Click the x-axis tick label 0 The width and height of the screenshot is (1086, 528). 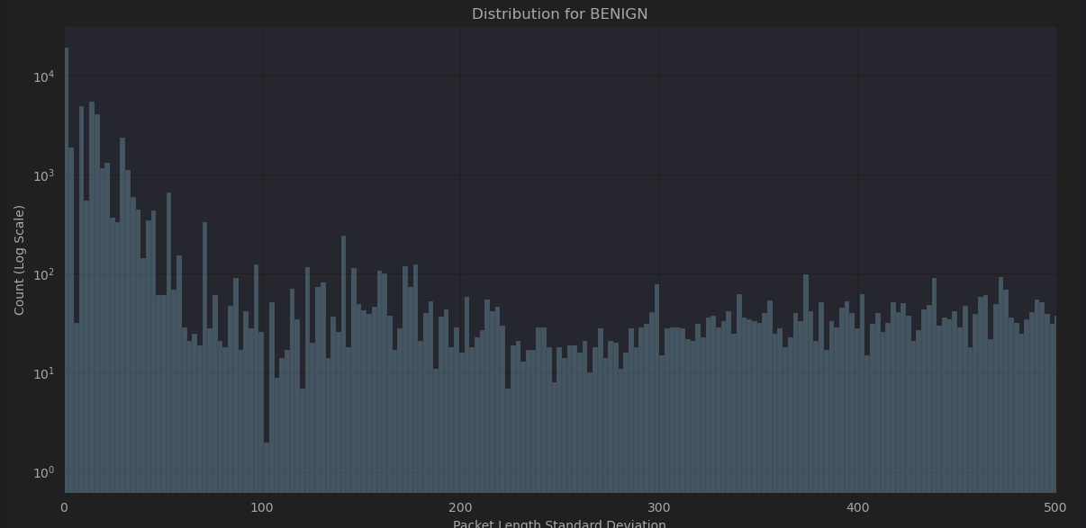pyautogui.click(x=64, y=507)
